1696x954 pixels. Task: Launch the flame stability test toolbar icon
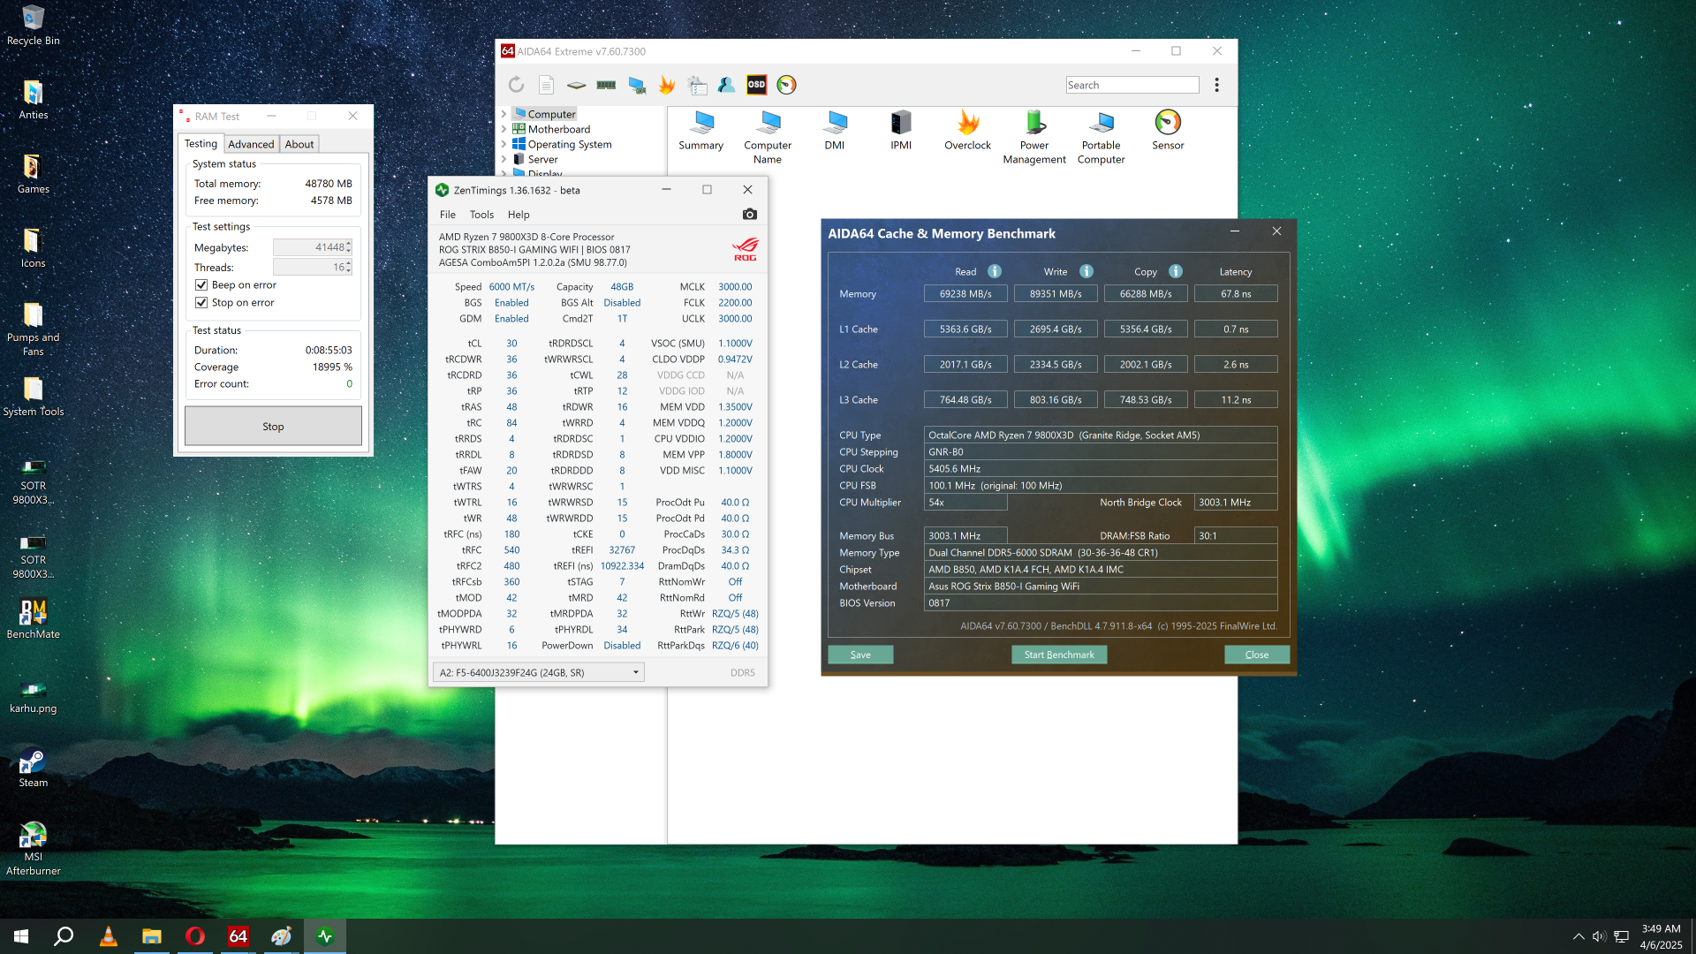pos(667,85)
